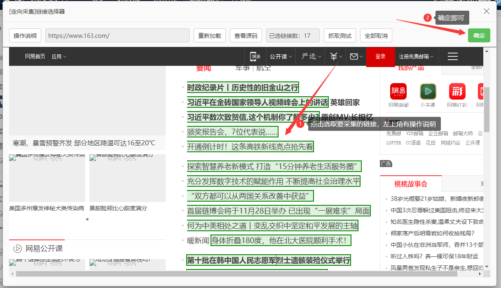Viewport: 501px width, 288px height.
Task: Open story 38岁光棍娶21岁姑娘
Action: pos(437,199)
